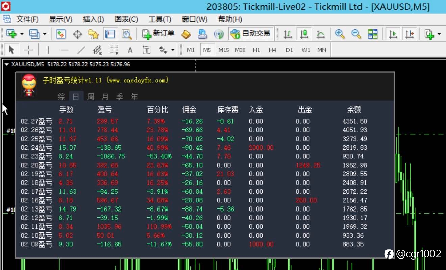Open the 新订单 (New Order) button

158,33
